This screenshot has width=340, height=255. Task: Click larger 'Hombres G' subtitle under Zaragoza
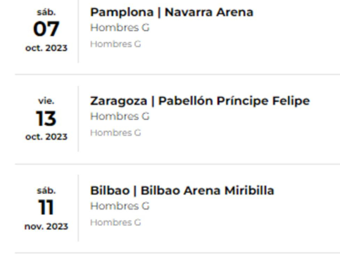[119, 117]
